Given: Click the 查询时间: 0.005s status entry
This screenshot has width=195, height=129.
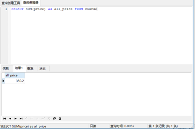Looking at the screenshot, I should [x=122, y=126].
